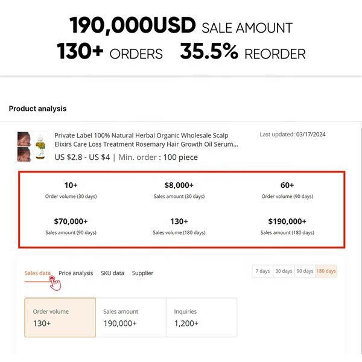Open the Price analysis tab
362x362 pixels.
pos(75,273)
